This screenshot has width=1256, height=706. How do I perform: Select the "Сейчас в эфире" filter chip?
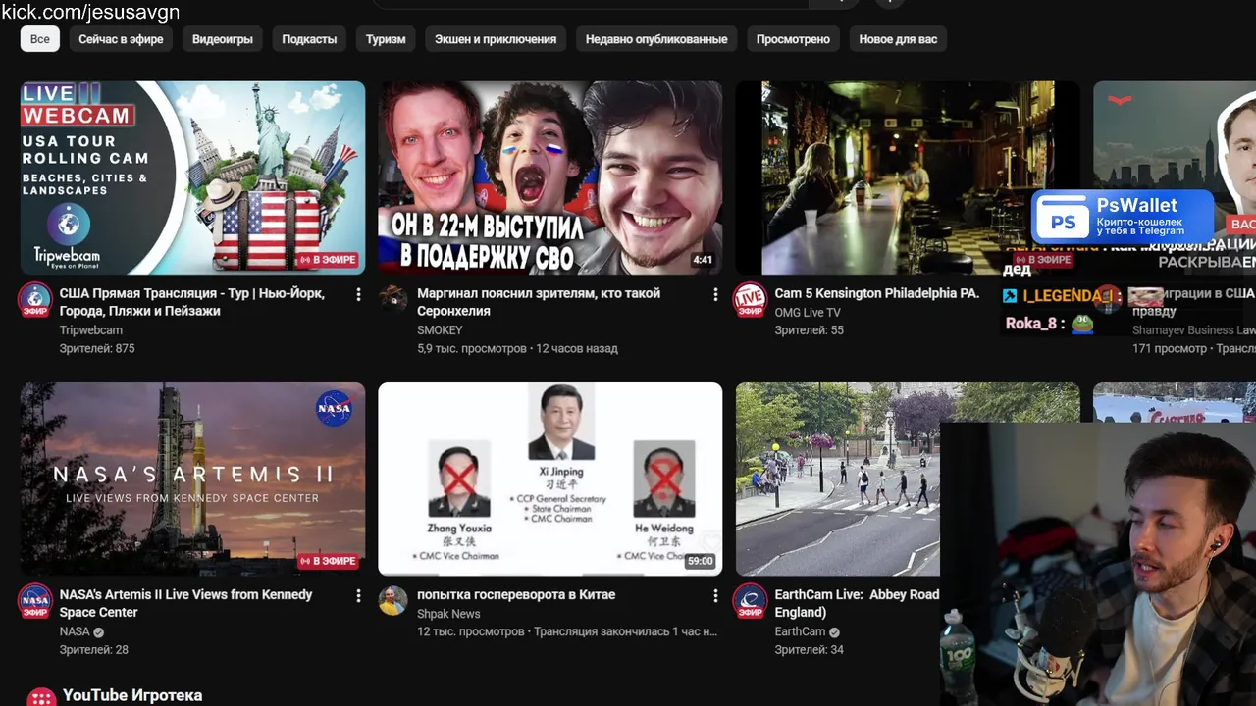[121, 39]
